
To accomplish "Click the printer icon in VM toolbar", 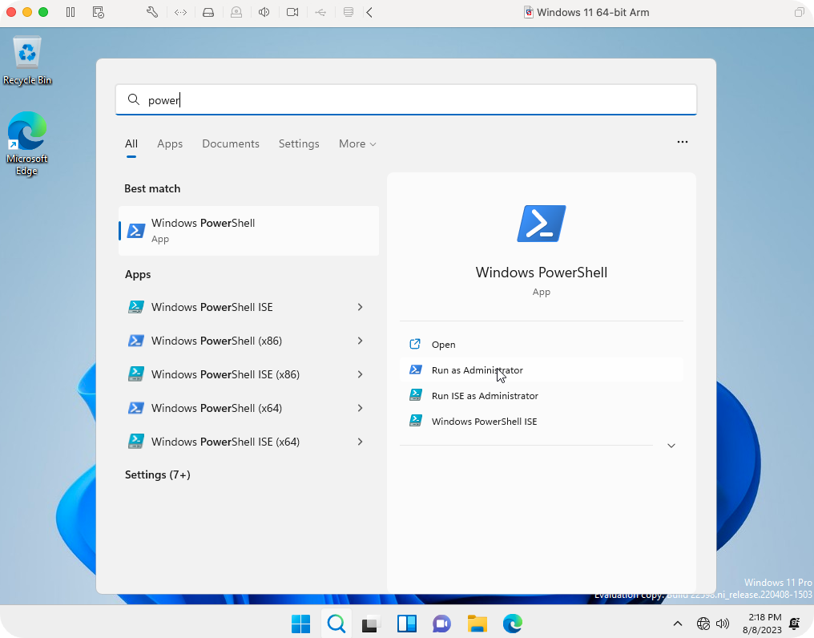I will pos(349,12).
